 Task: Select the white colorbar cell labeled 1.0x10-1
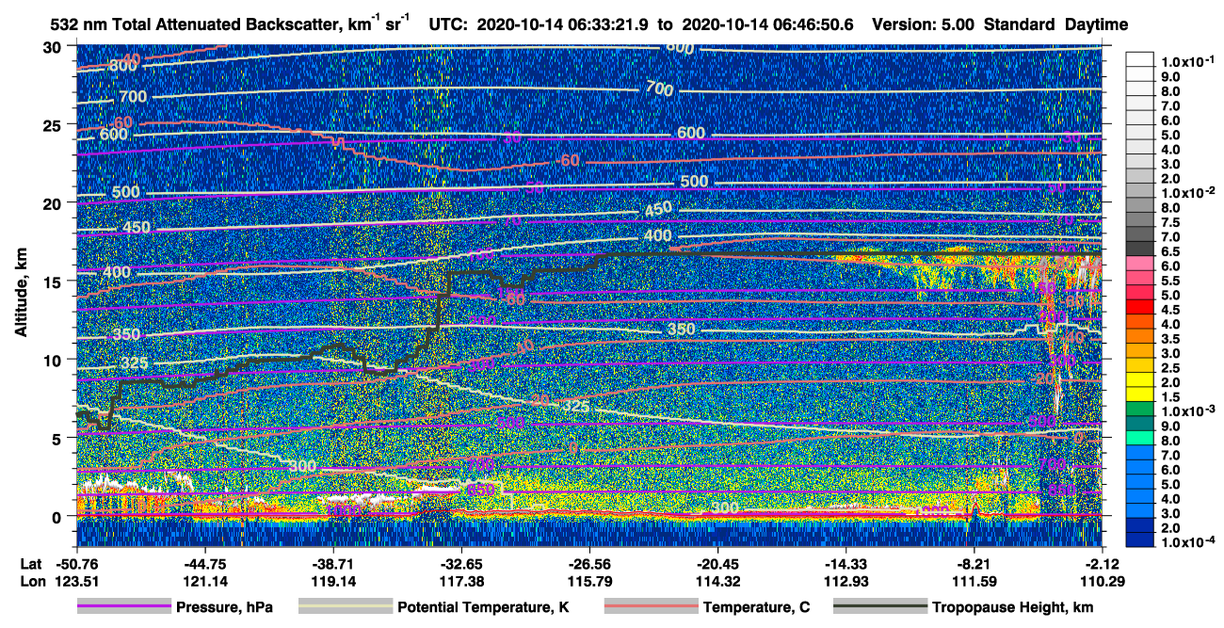(x=1141, y=58)
